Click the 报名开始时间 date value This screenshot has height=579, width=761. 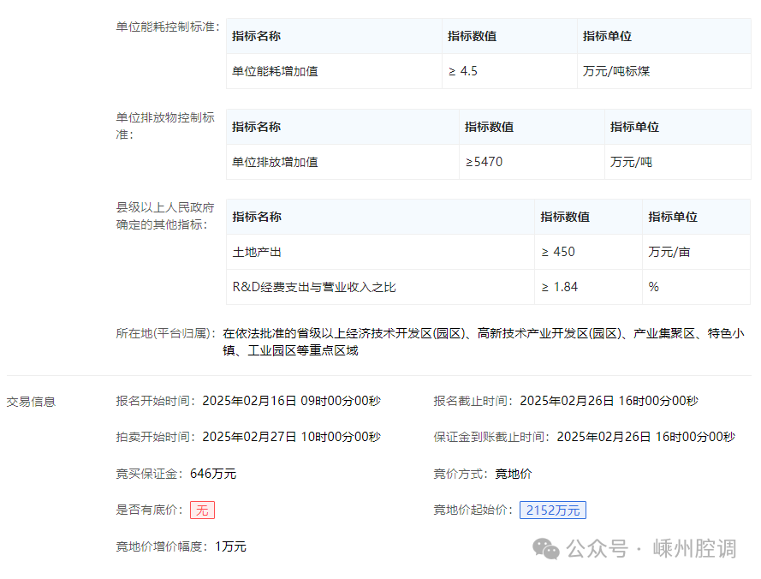pos(291,400)
